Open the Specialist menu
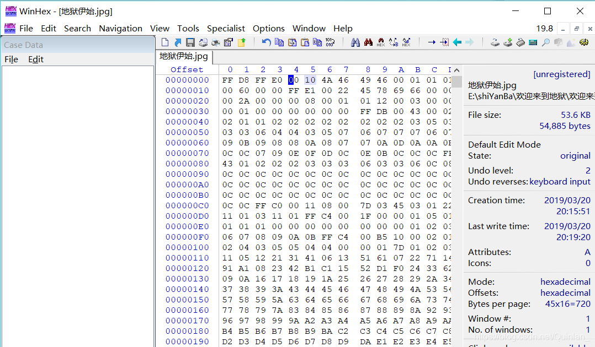 click(x=226, y=29)
